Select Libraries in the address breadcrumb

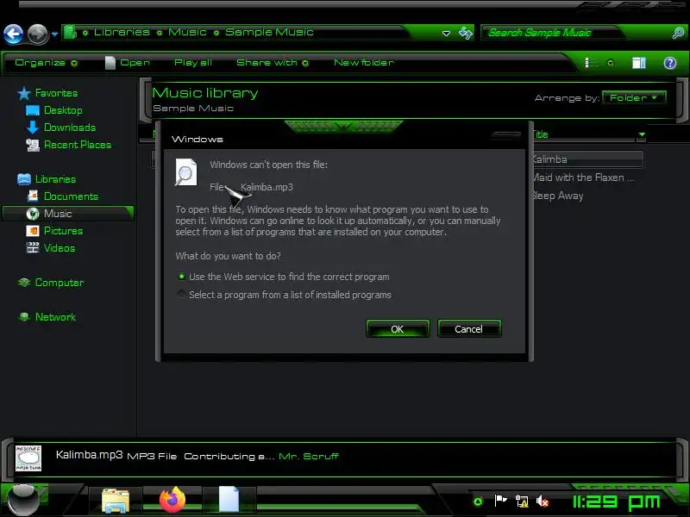click(122, 32)
